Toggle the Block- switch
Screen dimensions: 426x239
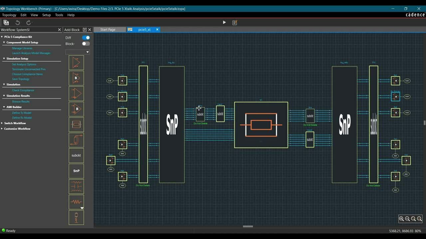click(86, 43)
